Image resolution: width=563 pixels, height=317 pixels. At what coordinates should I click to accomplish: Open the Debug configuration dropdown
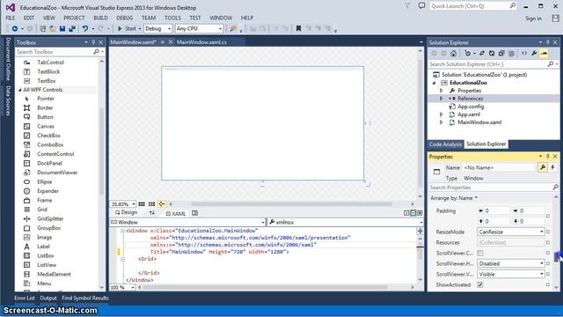157,28
